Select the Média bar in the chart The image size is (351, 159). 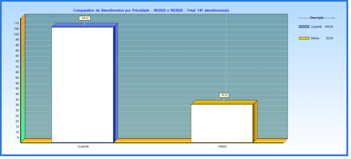point(222,123)
